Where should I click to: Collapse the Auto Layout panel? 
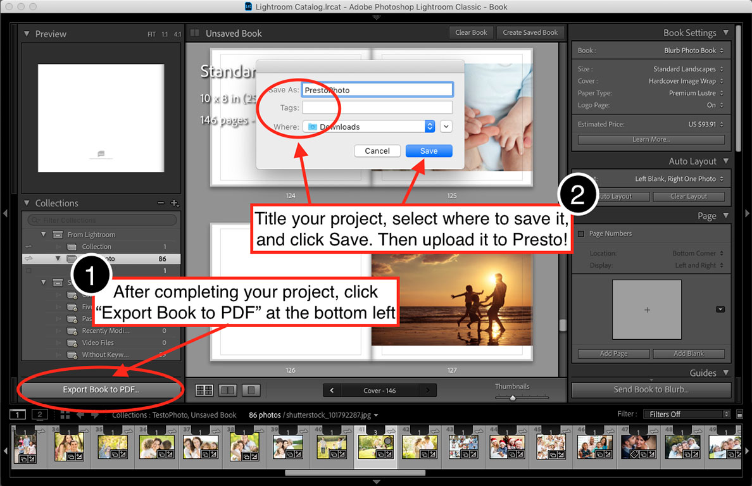click(725, 161)
